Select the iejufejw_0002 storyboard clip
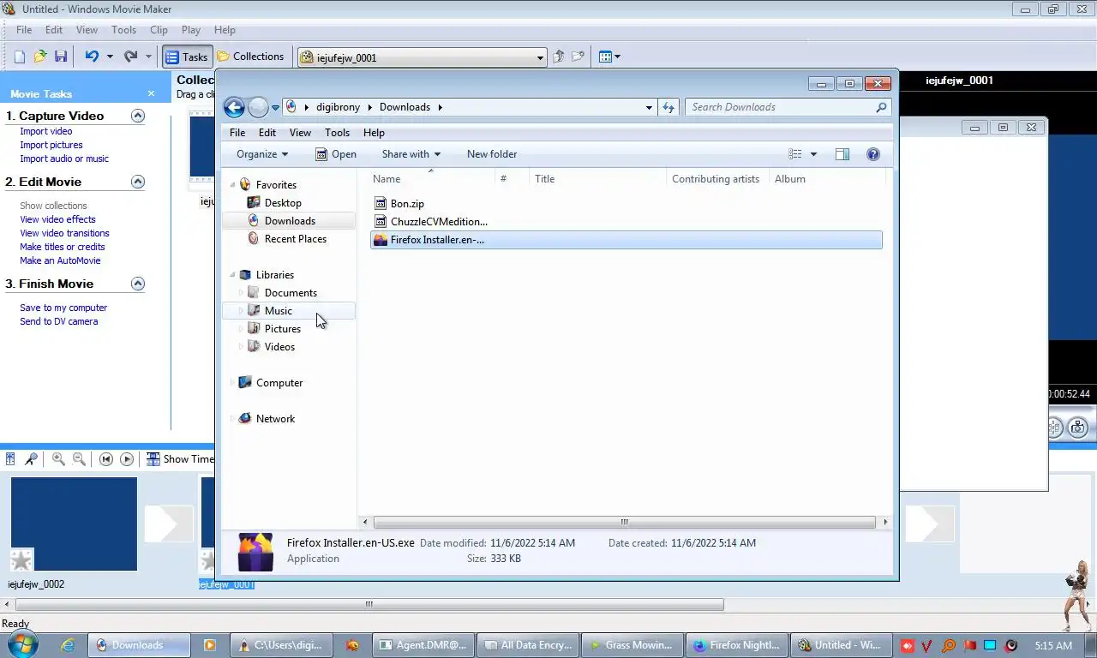The width and height of the screenshot is (1097, 658). 74,523
